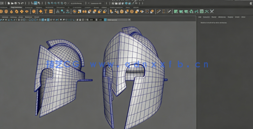Screen dimensions: 253x129
Task: Toggle the highlighted selection mode button
Action: click(36, 3)
